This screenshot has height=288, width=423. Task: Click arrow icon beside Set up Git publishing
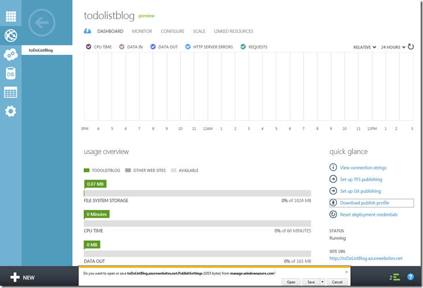tap(333, 191)
